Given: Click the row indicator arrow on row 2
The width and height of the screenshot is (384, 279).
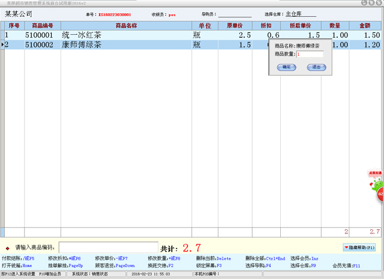Looking at the screenshot, I should (x=2, y=44).
